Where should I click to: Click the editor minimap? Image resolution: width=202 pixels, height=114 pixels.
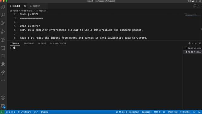(191, 15)
